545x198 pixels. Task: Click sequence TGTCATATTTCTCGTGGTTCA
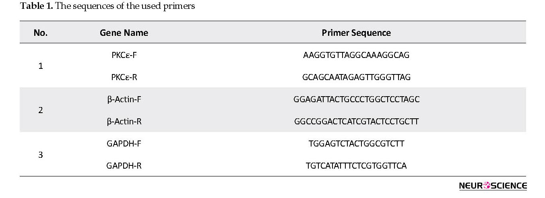tap(356, 165)
